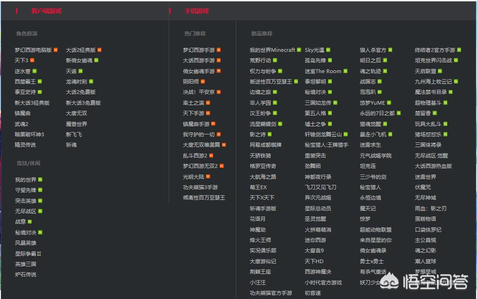
Task: Select 决战！平安京 in 热门推荐
Action: tap(198, 92)
